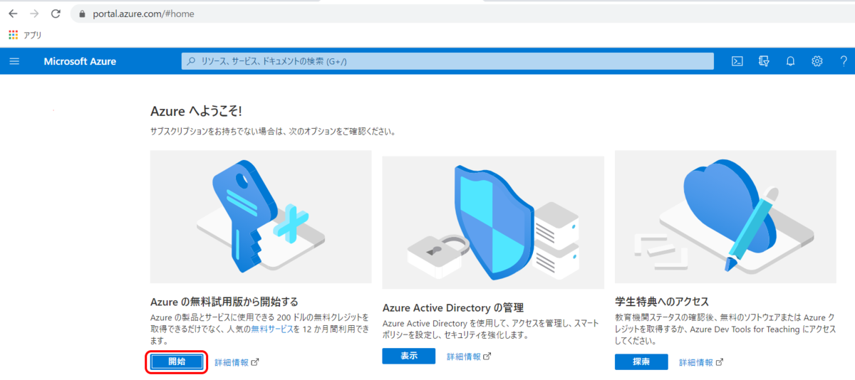Click the Azure へようこそ! title
Image resolution: width=855 pixels, height=380 pixels.
tap(197, 112)
